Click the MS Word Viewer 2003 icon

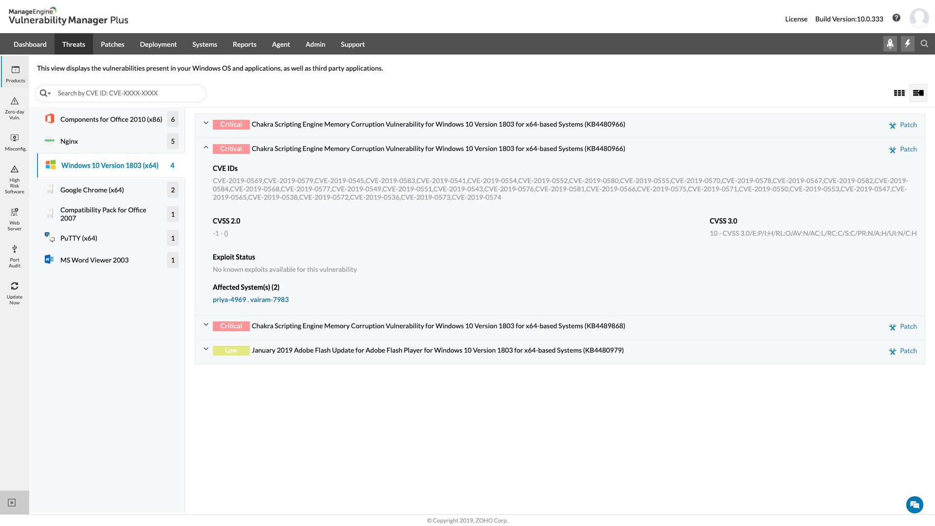coord(49,260)
